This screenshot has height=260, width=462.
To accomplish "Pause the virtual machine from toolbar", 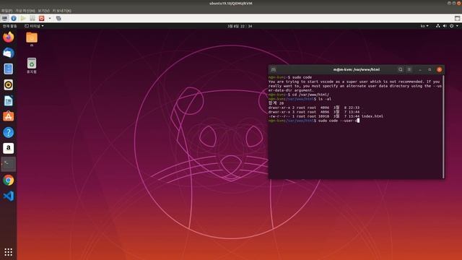I will tap(32, 18).
